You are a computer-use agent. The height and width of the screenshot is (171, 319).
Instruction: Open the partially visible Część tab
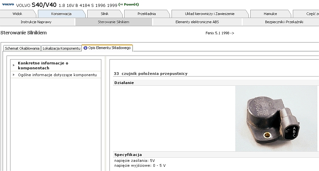[x=306, y=14]
